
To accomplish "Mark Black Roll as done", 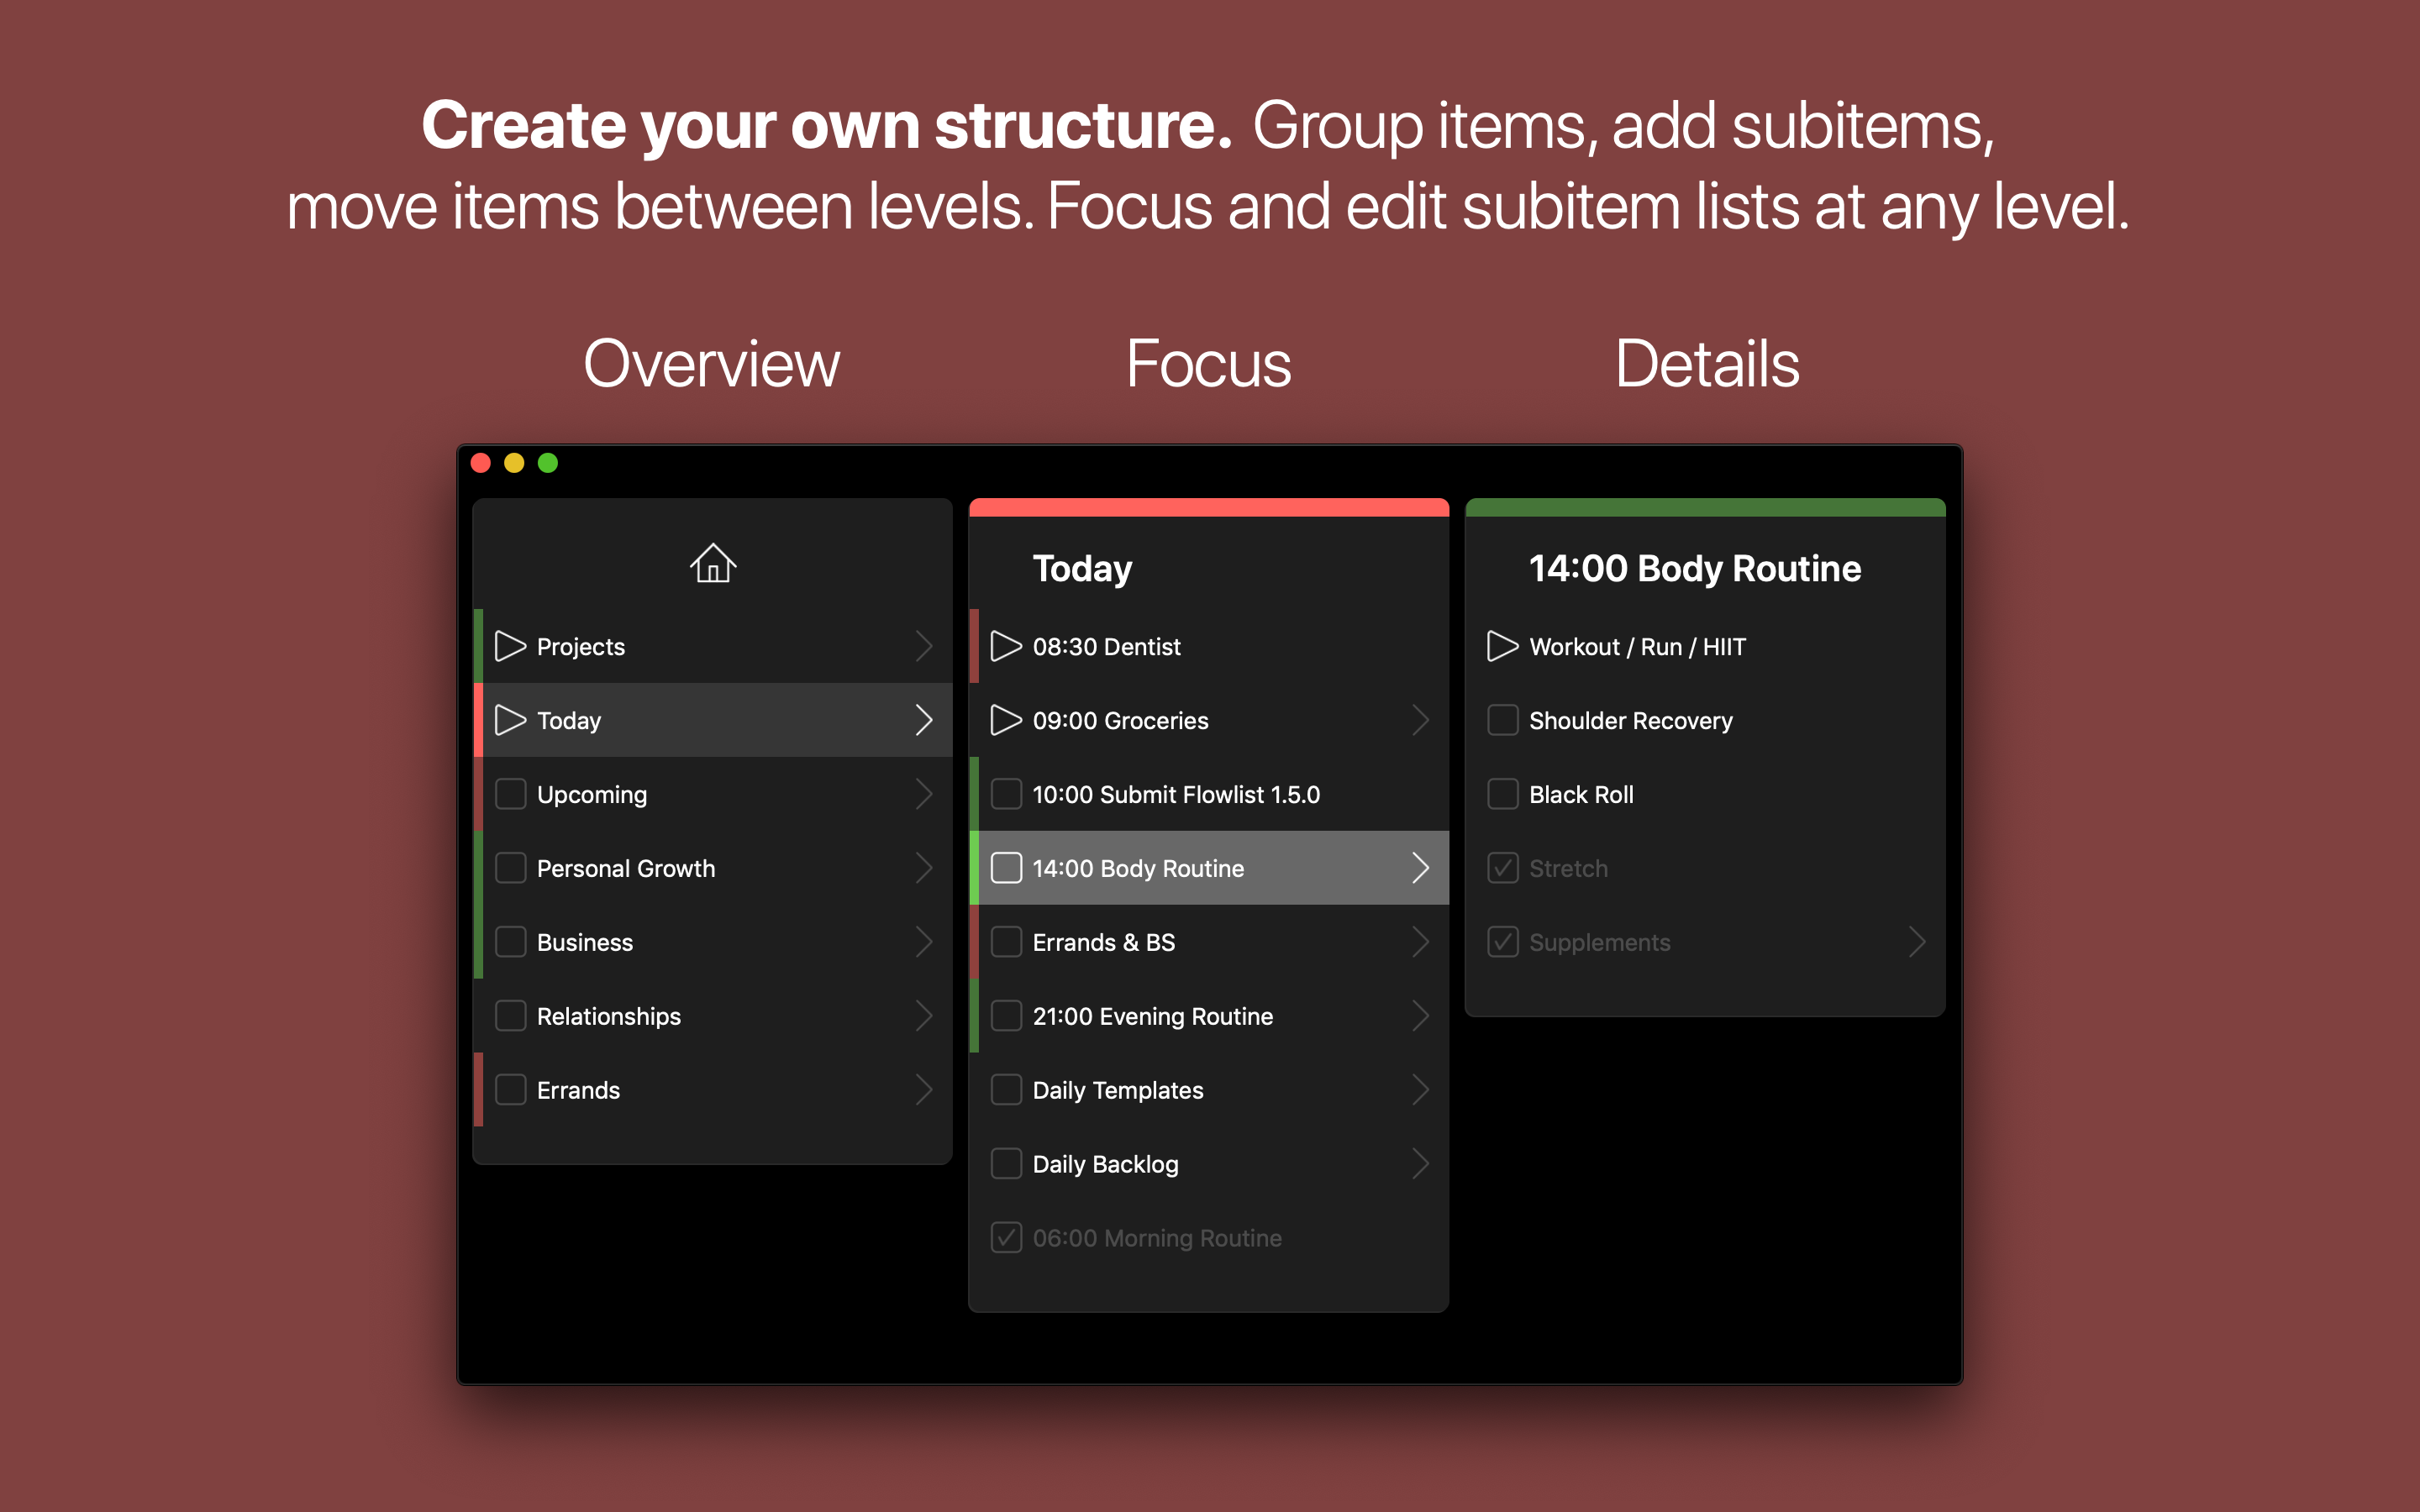I will click(1502, 794).
